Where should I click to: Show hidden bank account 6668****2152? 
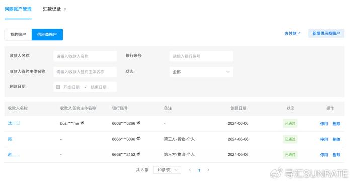[x=138, y=154]
